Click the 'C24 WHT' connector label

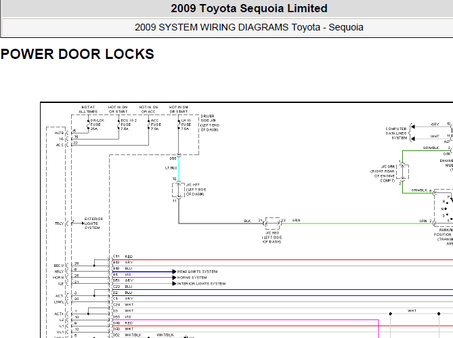[123, 305]
